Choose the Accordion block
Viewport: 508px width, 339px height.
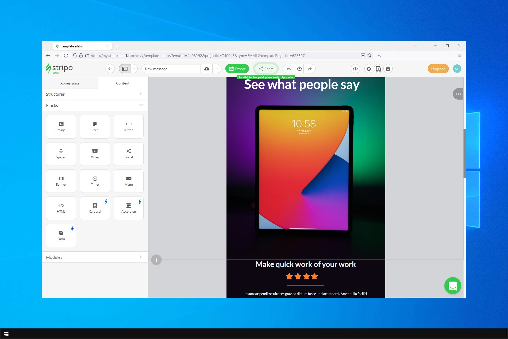coord(129,208)
